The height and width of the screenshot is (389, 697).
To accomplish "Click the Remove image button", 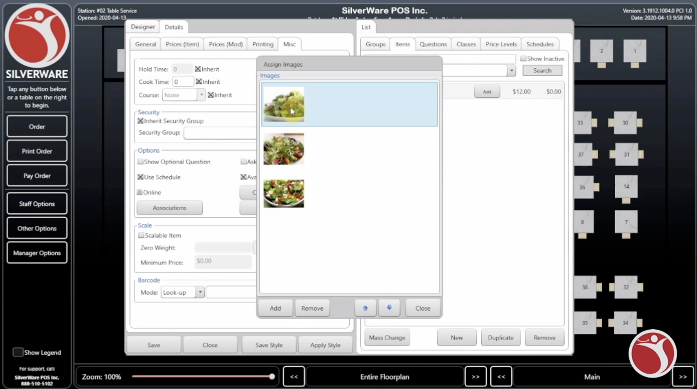I will coord(312,308).
